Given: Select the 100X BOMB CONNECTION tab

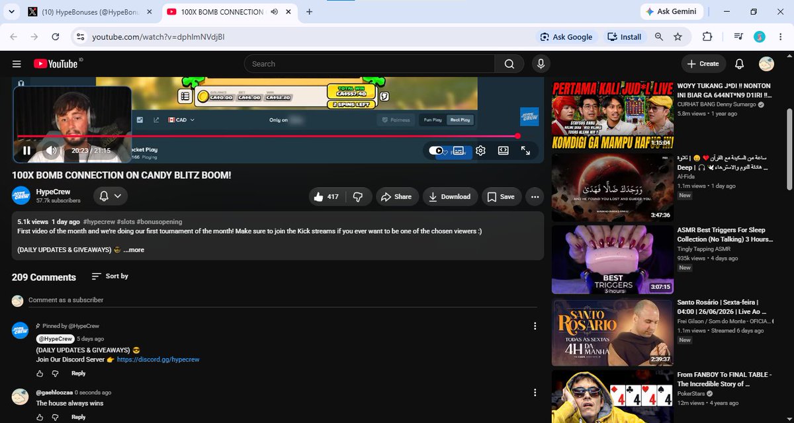Looking at the screenshot, I should (x=222, y=12).
